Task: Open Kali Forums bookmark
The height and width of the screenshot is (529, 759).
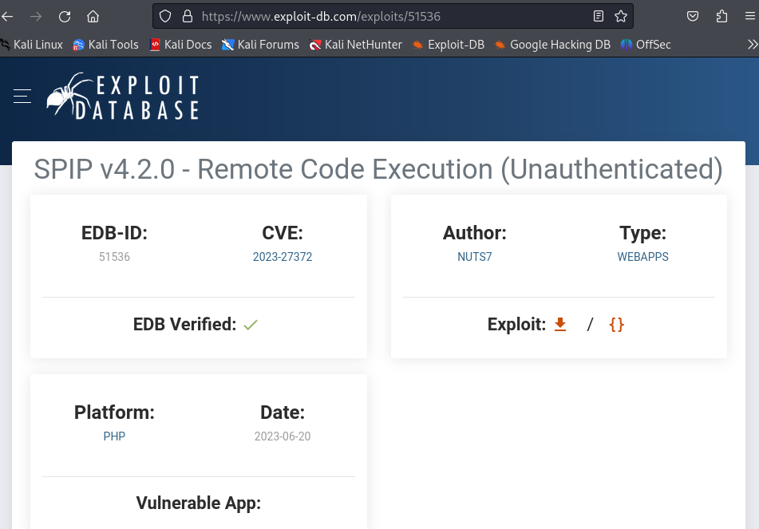Action: (260, 45)
